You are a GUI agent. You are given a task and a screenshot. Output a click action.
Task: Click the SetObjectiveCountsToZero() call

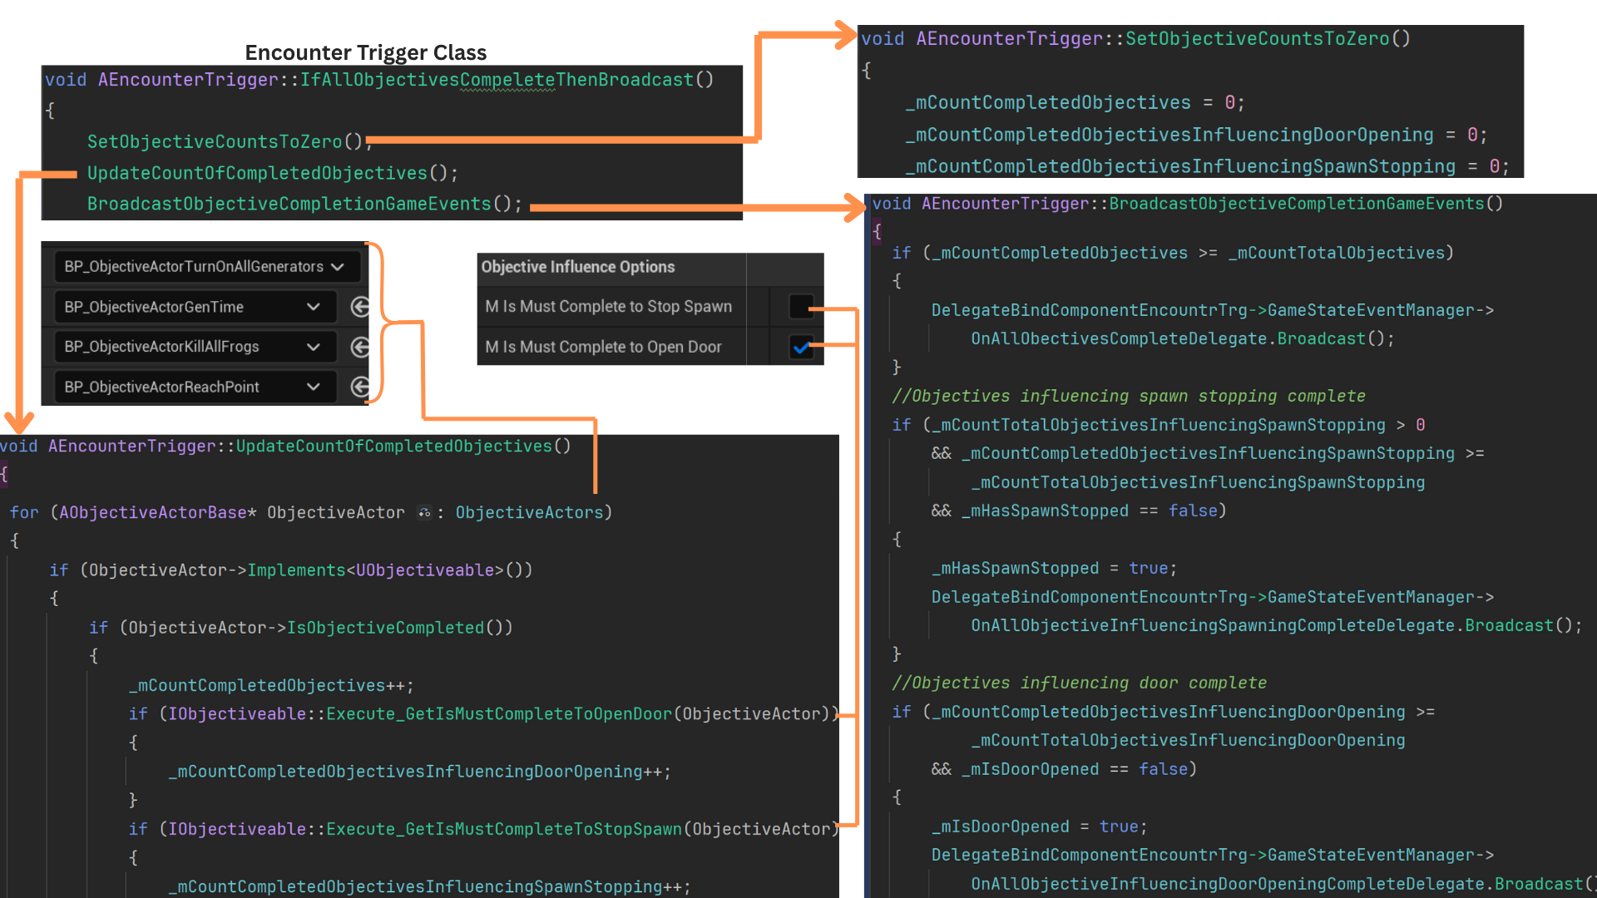click(225, 142)
